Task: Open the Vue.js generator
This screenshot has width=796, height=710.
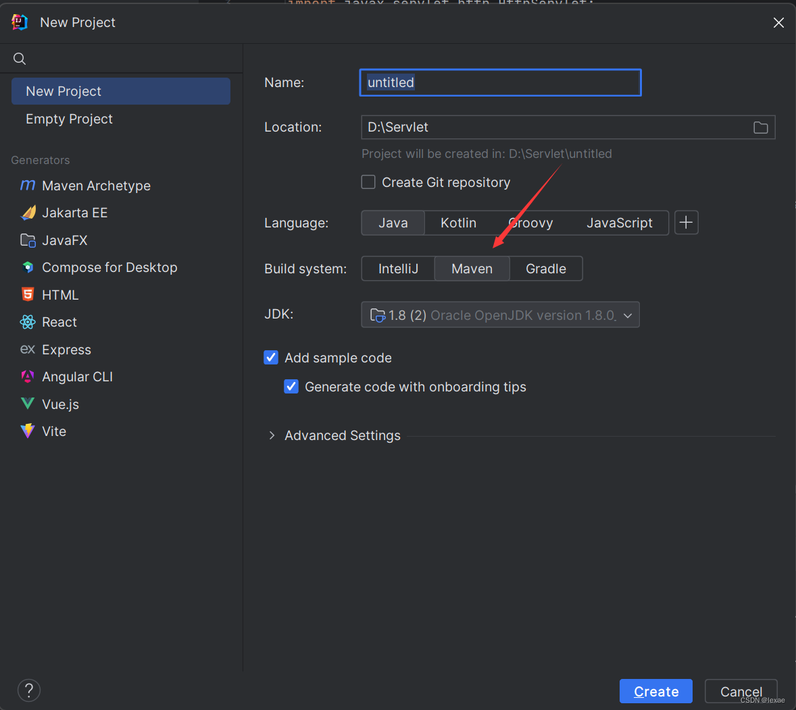Action: 121,404
